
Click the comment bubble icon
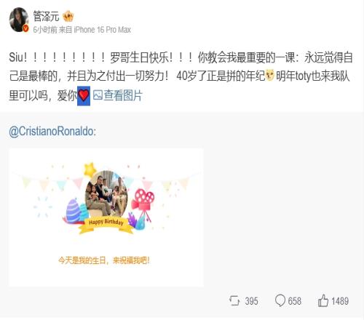click(280, 300)
